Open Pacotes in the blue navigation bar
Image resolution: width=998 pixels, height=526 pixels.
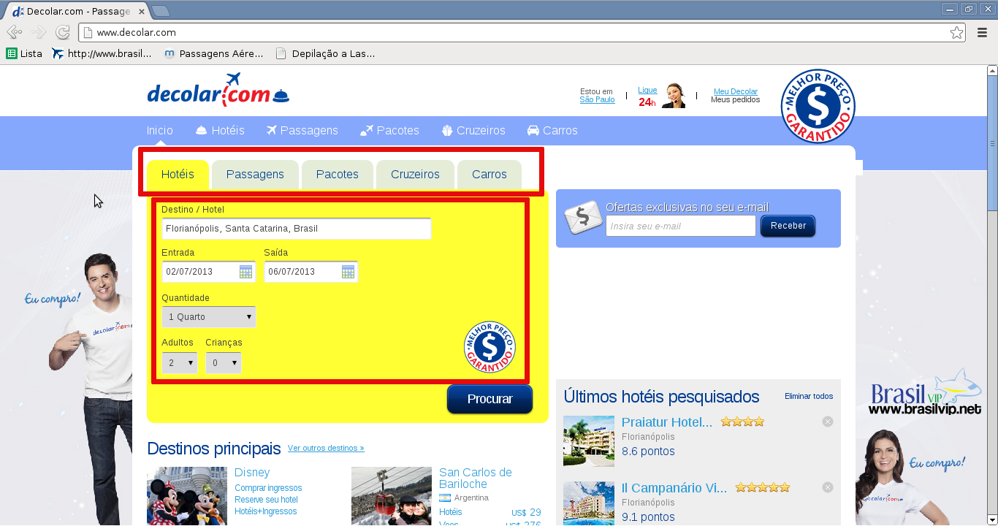tap(390, 131)
